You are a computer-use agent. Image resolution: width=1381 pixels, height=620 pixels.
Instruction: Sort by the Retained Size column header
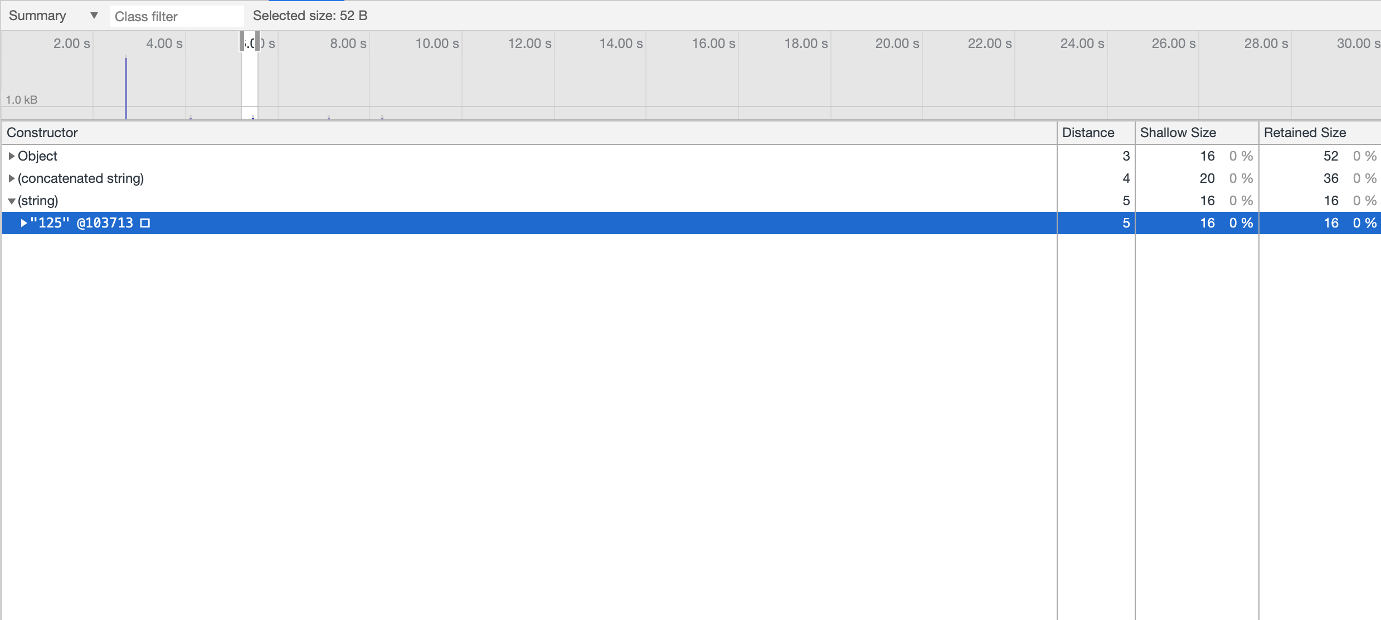coord(1304,133)
